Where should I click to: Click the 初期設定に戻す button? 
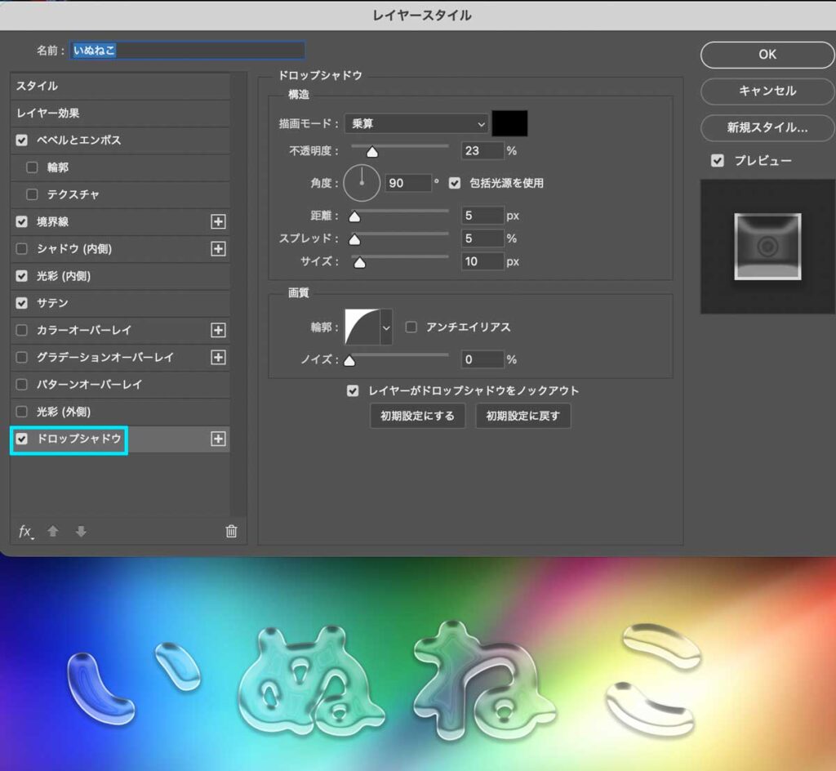tap(522, 416)
